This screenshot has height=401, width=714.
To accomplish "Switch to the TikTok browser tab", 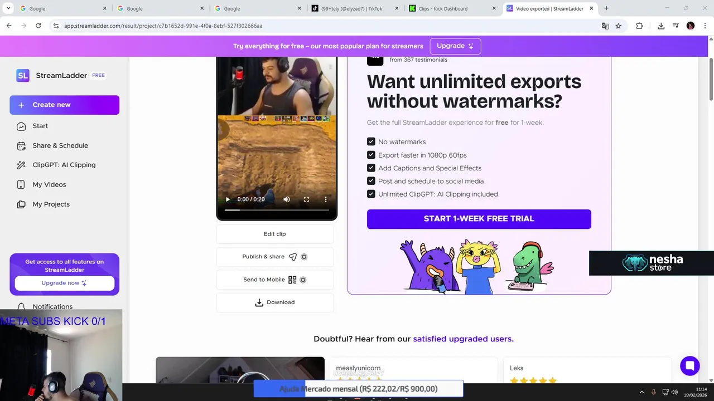I will point(354,8).
